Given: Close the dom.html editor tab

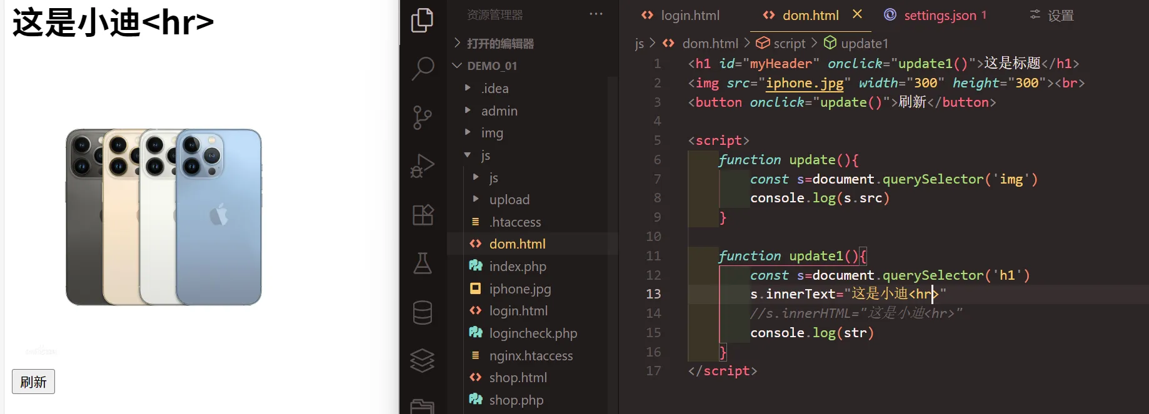Looking at the screenshot, I should 857,14.
